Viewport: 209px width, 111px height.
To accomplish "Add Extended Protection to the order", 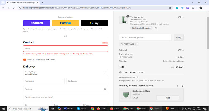I will 141,28.
